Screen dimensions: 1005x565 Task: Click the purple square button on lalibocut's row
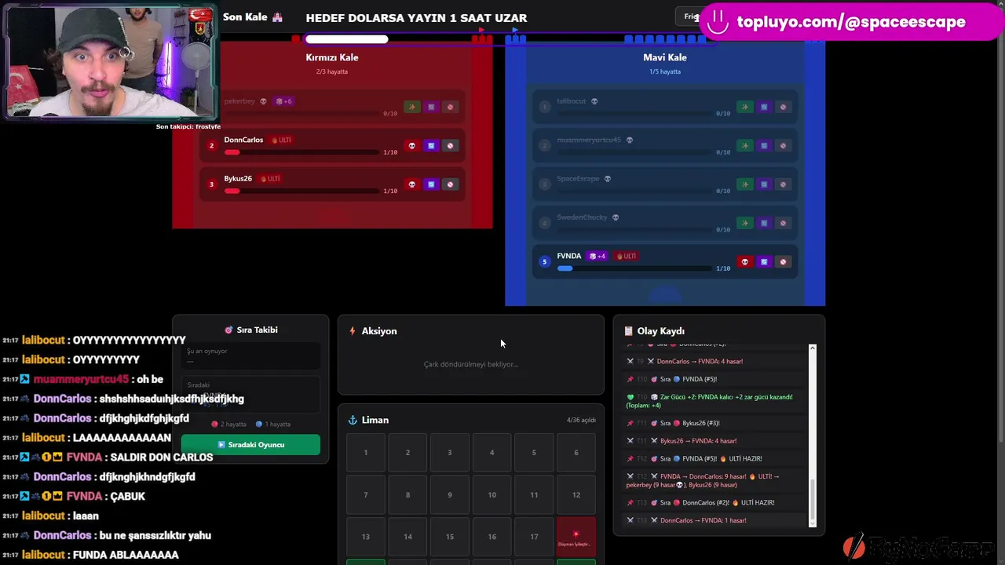pos(764,107)
